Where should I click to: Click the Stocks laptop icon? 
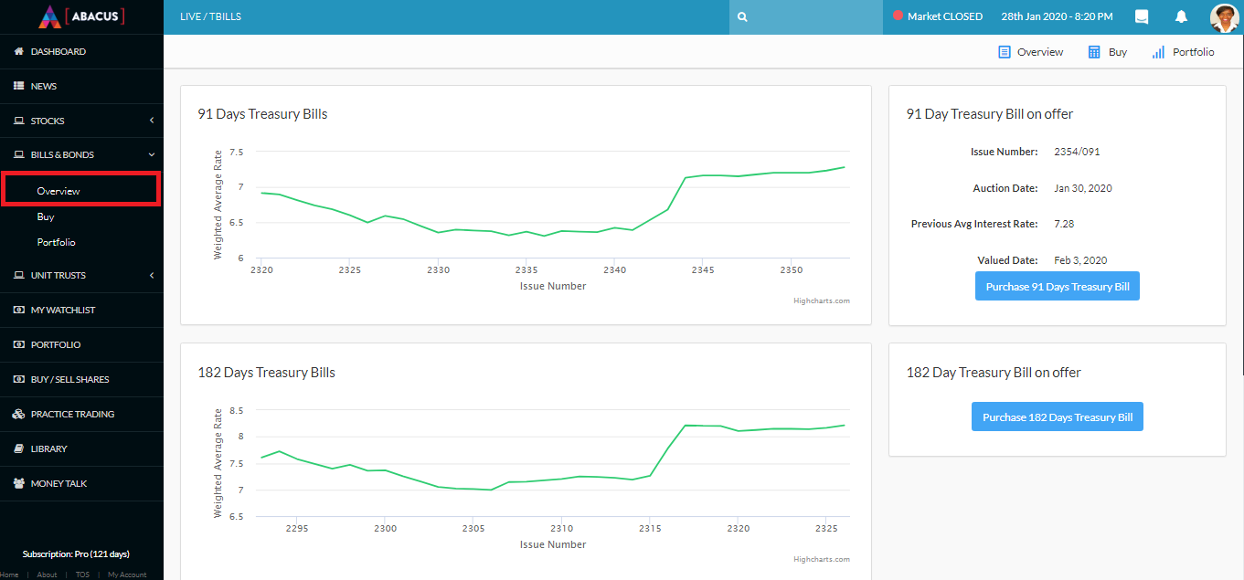(x=18, y=121)
